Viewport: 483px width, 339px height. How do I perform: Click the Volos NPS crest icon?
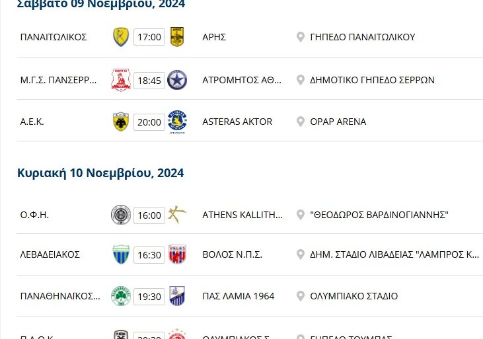(176, 254)
